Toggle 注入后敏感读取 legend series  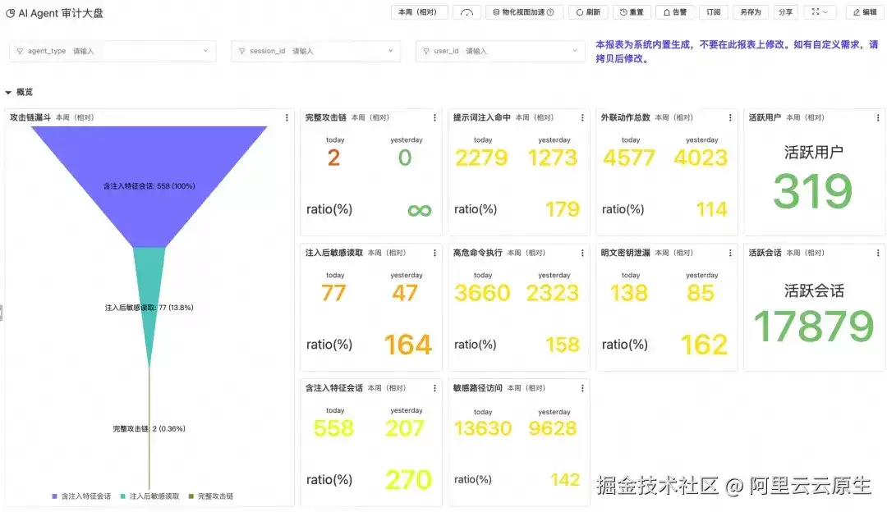(150, 496)
